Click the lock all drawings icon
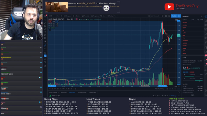 (x=45, y=59)
